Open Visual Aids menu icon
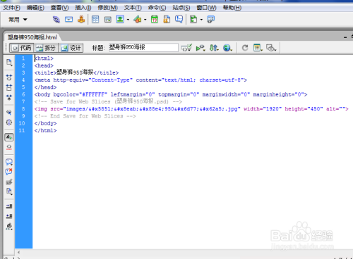This screenshot has width=353, height=259. pos(271,48)
